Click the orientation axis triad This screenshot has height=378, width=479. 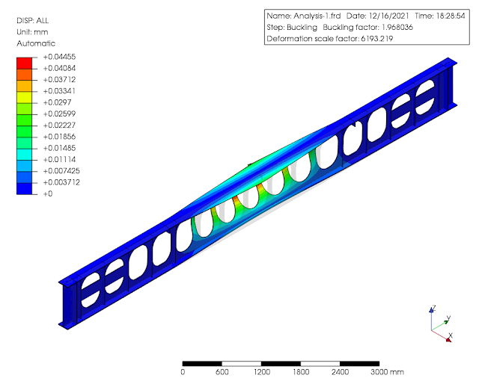[441, 323]
